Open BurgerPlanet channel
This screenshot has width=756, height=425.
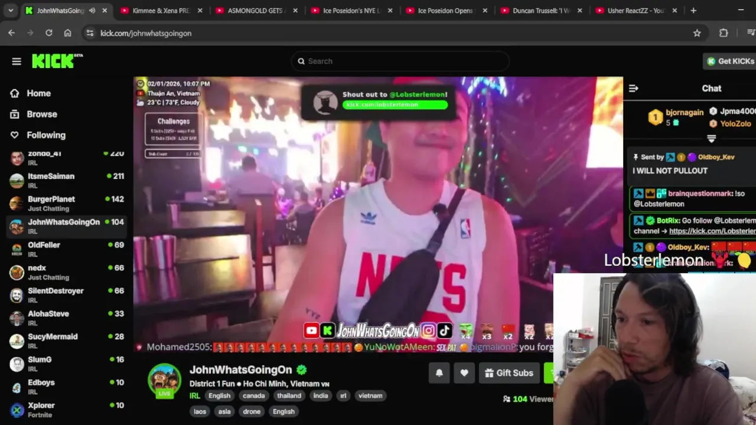click(67, 203)
